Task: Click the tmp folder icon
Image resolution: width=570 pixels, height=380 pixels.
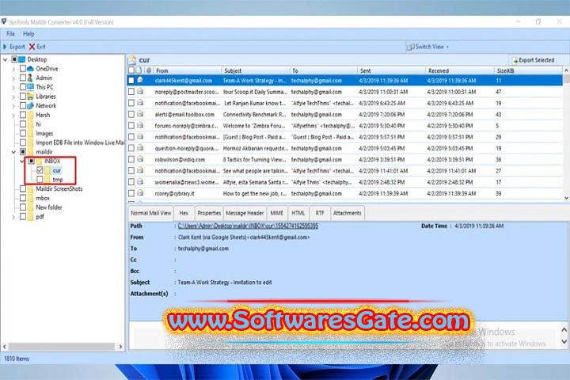Action: click(48, 180)
